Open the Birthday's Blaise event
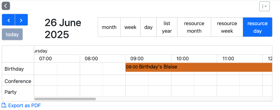The width and height of the screenshot is (280, 110). (199, 67)
